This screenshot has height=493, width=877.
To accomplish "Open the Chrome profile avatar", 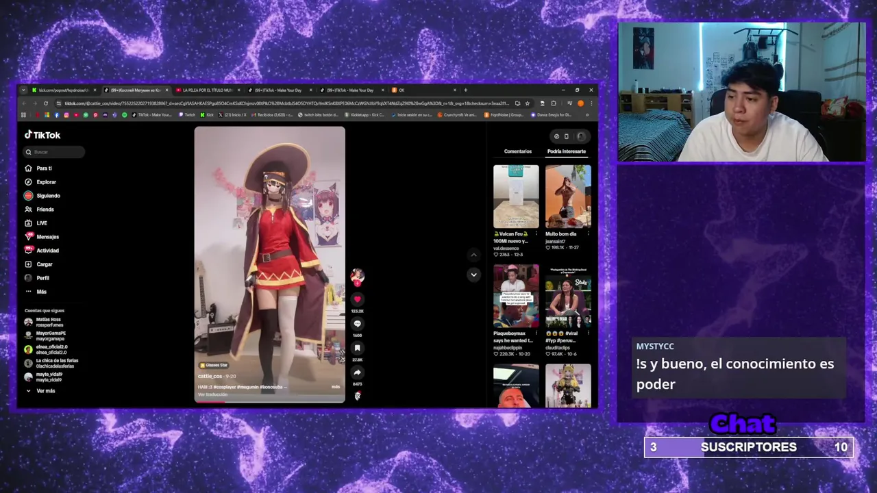I will click(x=580, y=103).
